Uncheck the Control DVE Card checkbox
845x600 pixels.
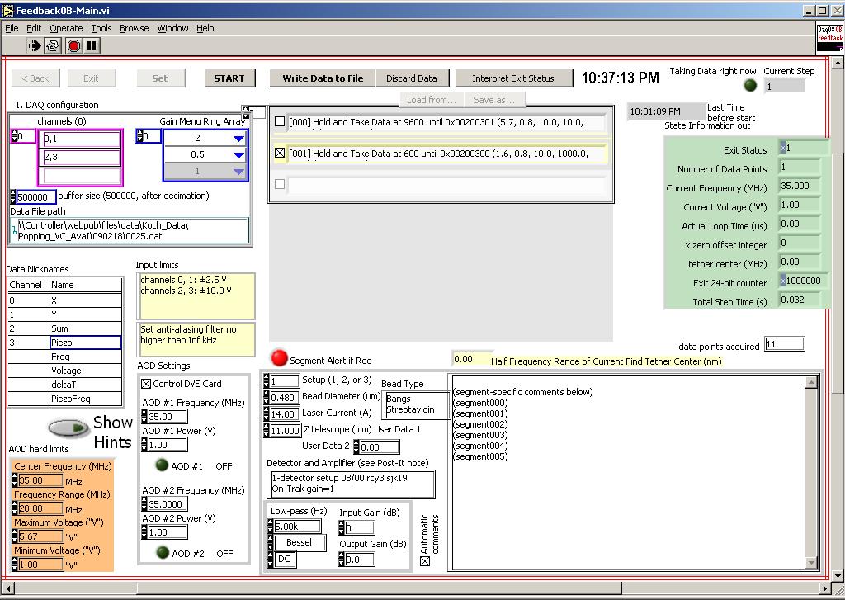pyautogui.click(x=146, y=384)
